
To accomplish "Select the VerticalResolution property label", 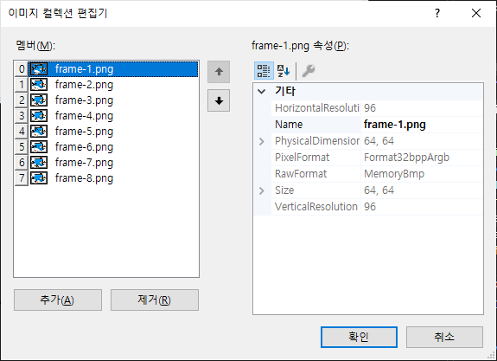I will (316, 207).
